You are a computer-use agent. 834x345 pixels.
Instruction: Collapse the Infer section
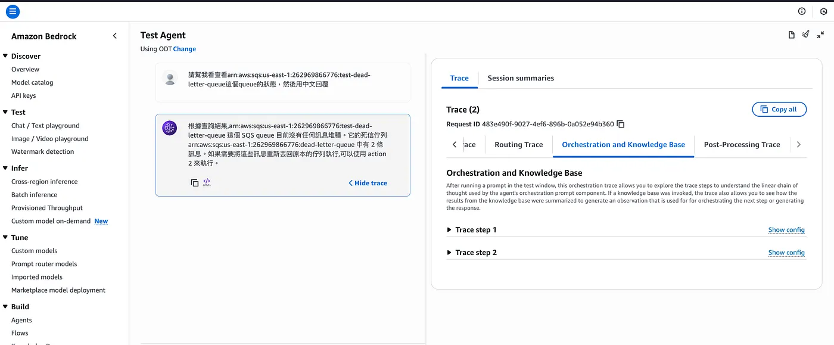pyautogui.click(x=5, y=168)
